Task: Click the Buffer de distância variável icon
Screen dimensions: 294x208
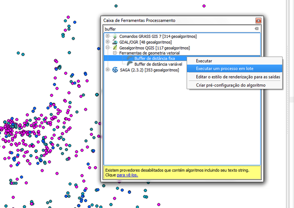Action: click(x=130, y=64)
